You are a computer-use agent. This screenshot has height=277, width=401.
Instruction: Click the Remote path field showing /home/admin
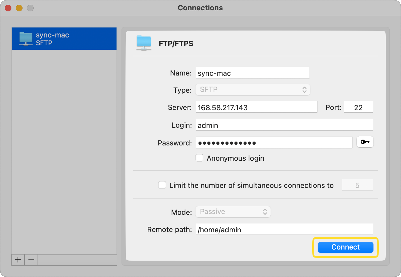point(284,229)
